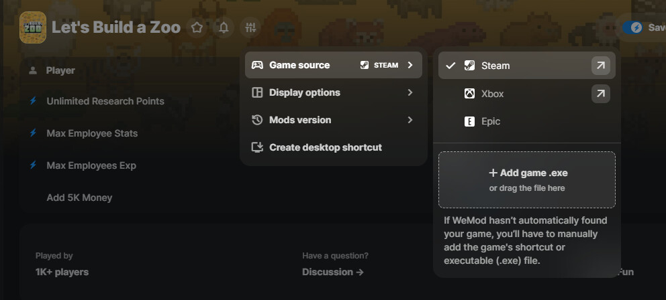Open Steam external launch arrow
Viewport: 666px width, 300px height.
pyautogui.click(x=600, y=66)
